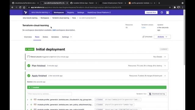Click the site lock icon in address bar
The height and width of the screenshot is (110, 195).
coord(29,7)
